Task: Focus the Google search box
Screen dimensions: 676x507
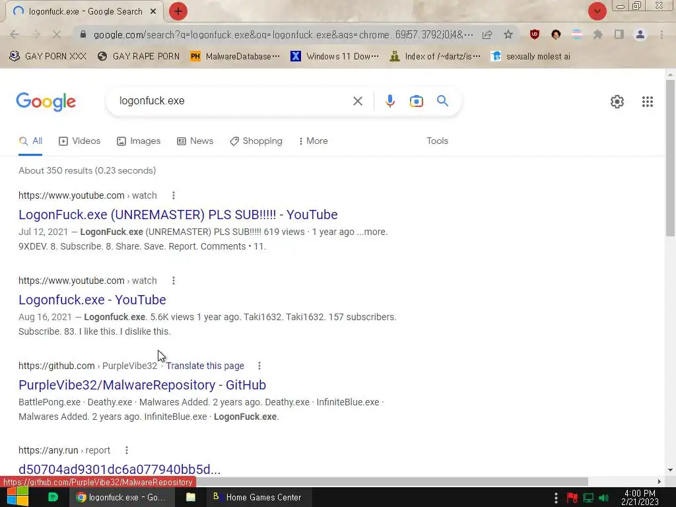Action: point(233,101)
